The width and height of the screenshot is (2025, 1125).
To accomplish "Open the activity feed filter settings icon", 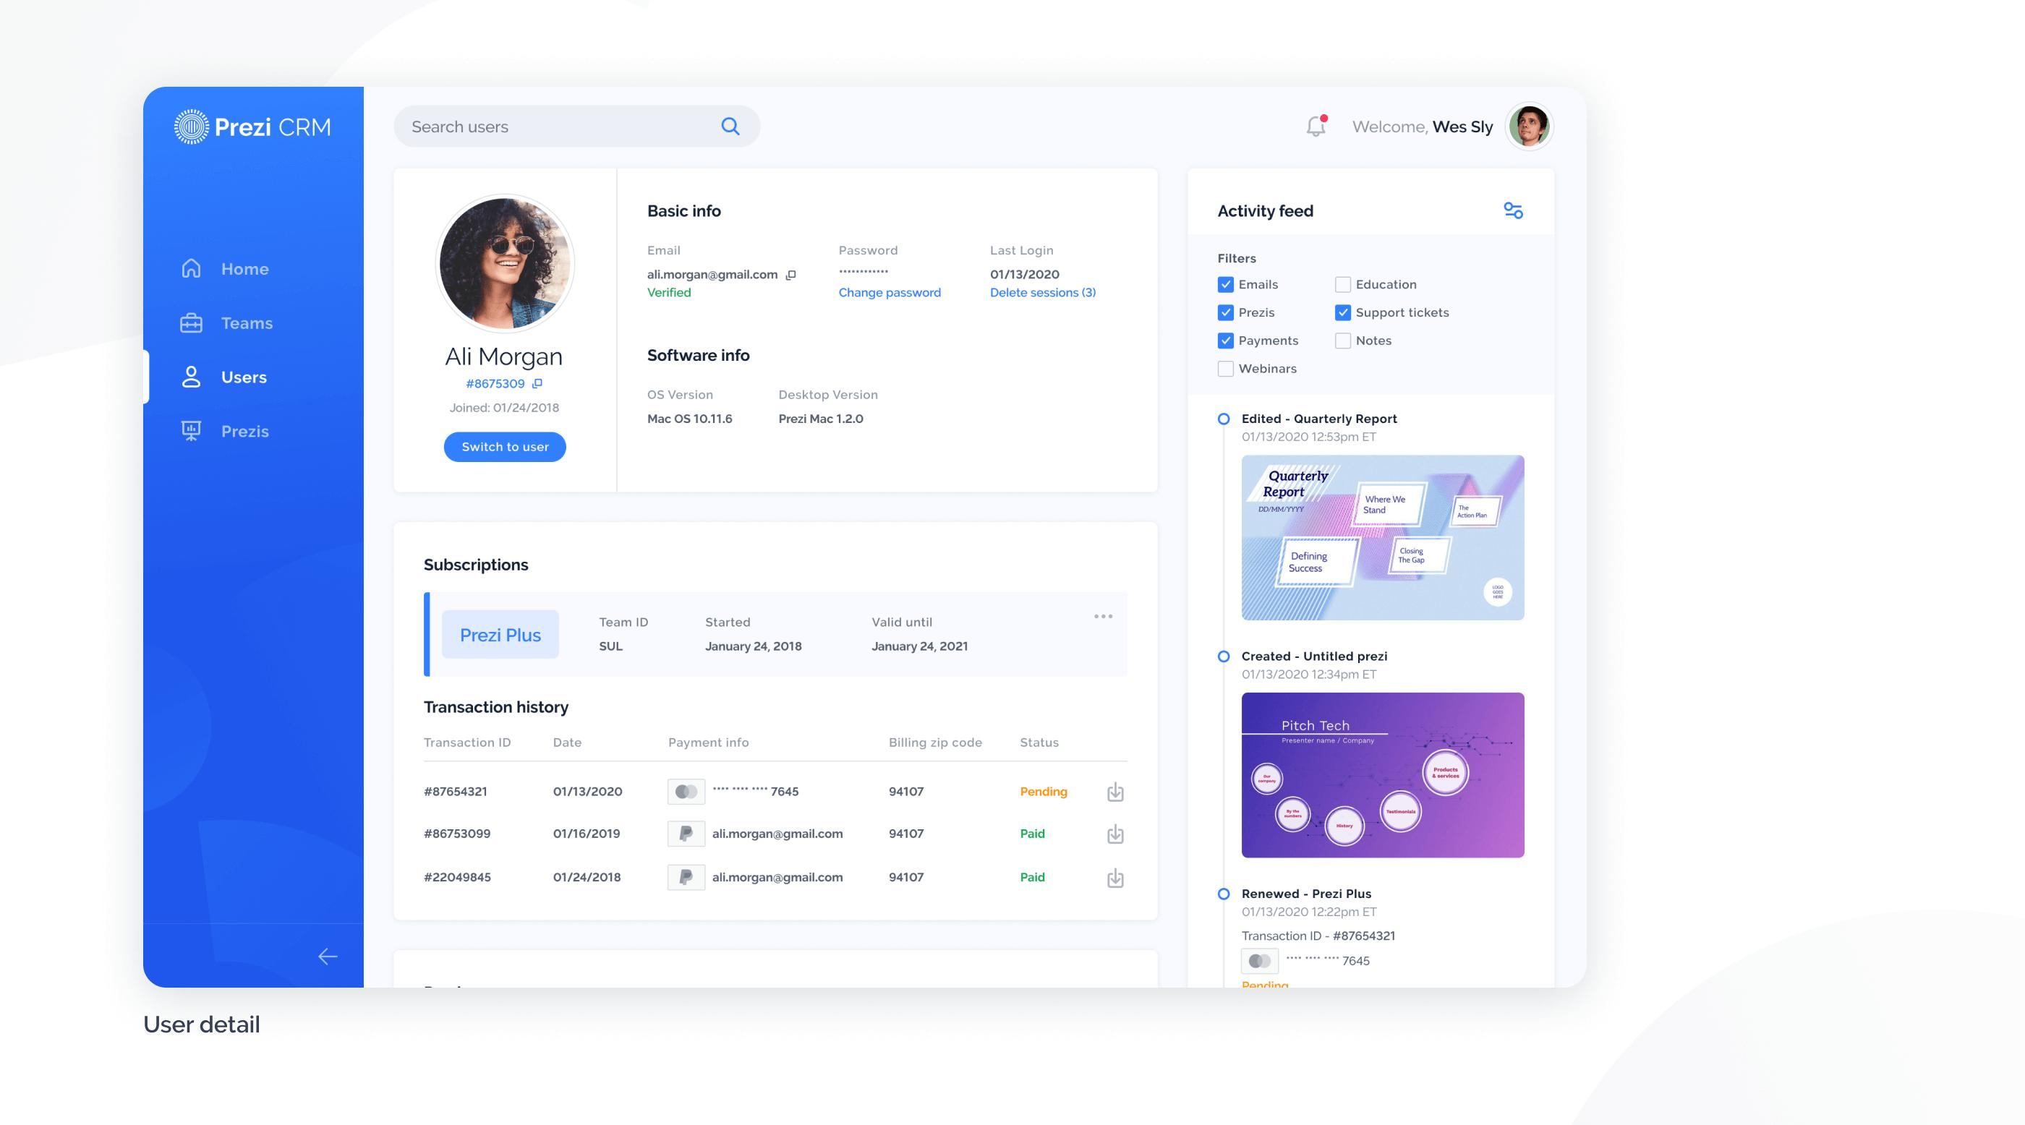I will tap(1513, 210).
